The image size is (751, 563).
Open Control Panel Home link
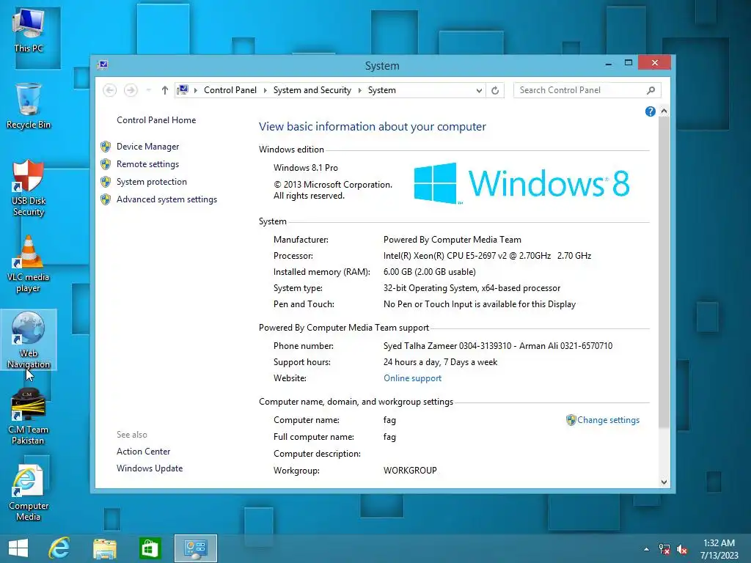(156, 120)
